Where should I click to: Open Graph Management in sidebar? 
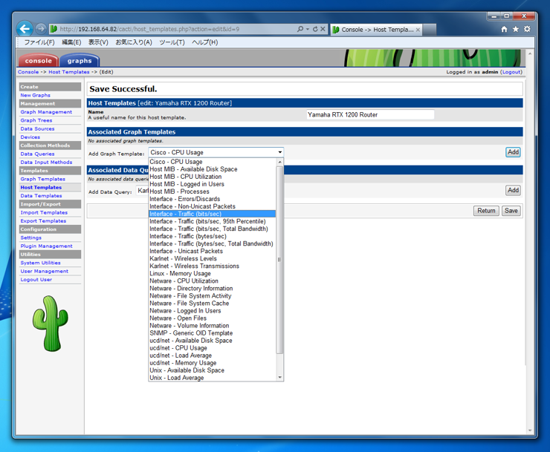tap(46, 112)
